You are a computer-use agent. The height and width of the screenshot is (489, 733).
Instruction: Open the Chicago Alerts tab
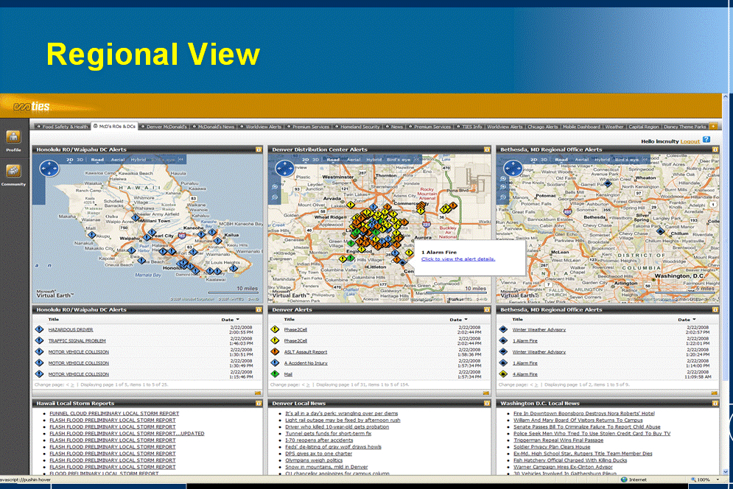542,127
